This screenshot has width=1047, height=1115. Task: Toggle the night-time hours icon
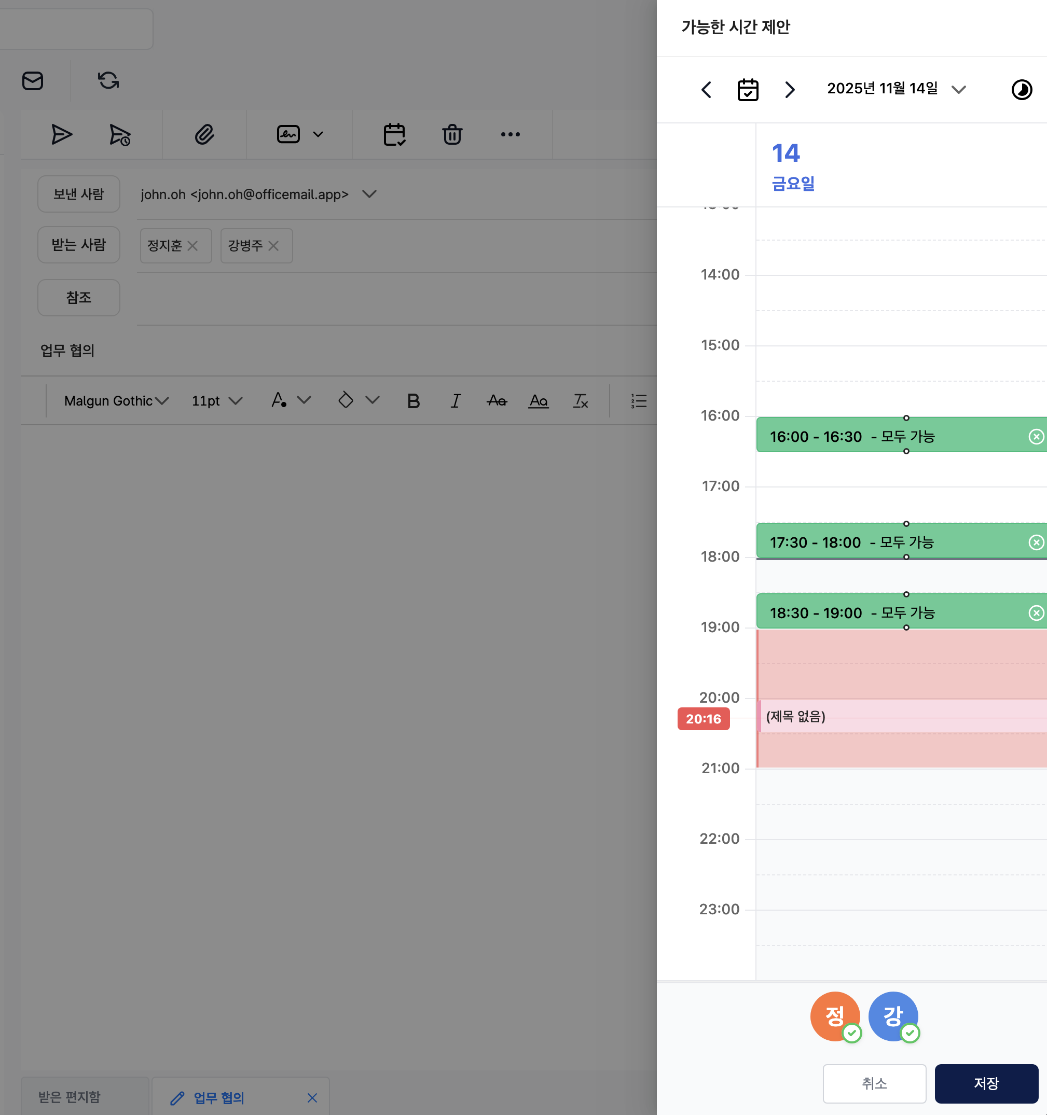coord(1021,90)
